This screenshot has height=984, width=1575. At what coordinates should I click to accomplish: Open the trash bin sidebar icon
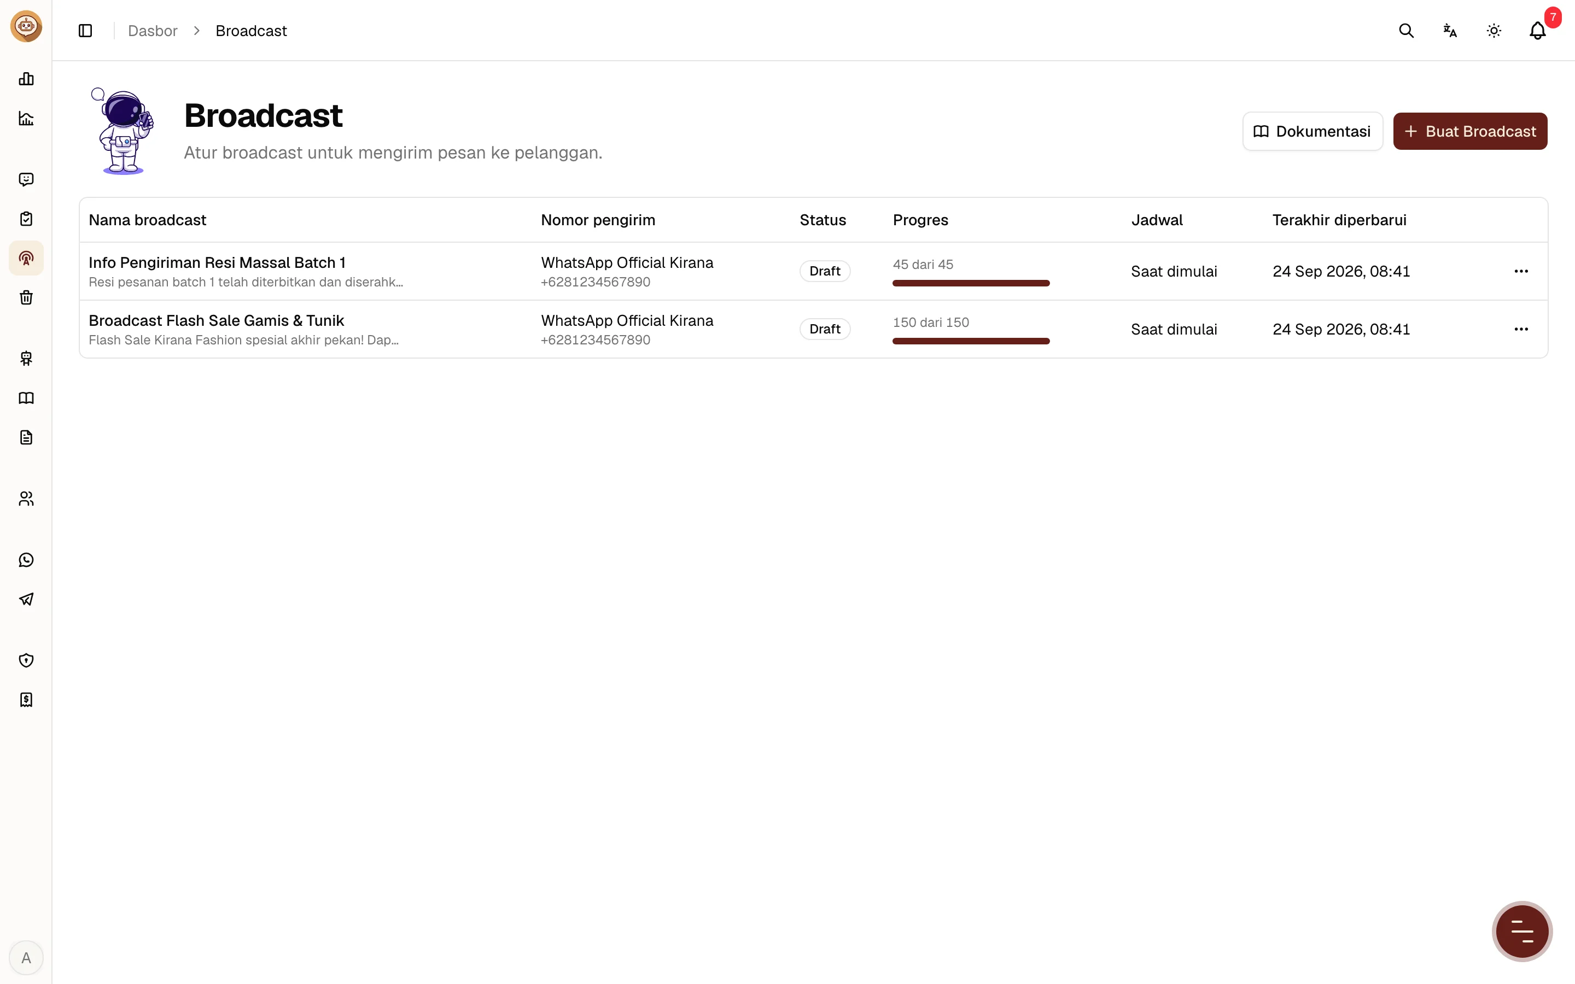pyautogui.click(x=26, y=297)
